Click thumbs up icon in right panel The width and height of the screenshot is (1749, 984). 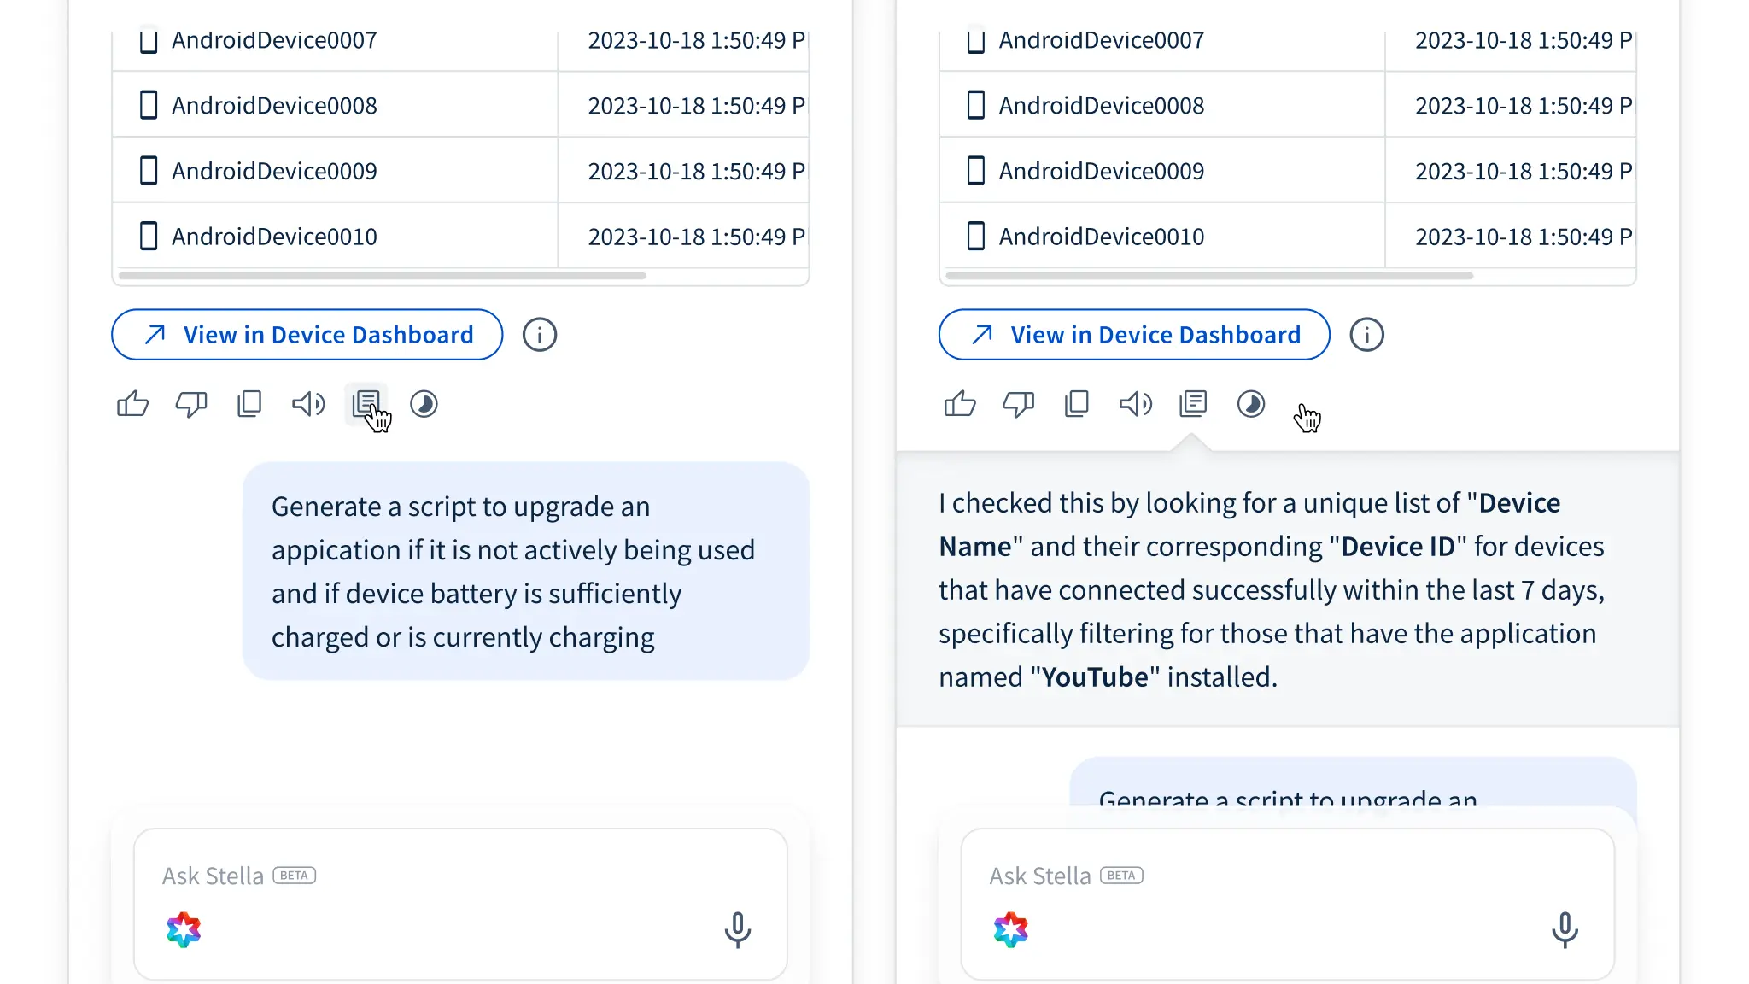click(x=960, y=403)
